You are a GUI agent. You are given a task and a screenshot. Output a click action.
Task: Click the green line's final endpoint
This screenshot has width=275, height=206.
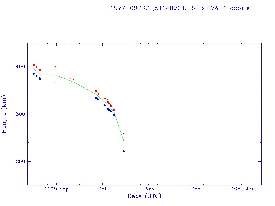point(124,142)
